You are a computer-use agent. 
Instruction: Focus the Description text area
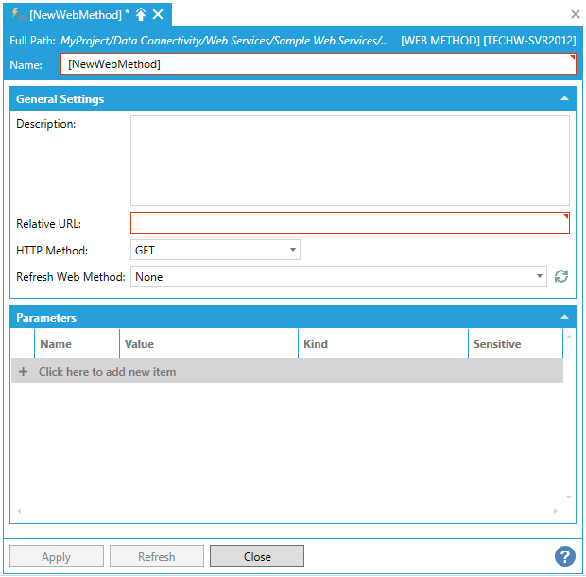[x=350, y=161]
